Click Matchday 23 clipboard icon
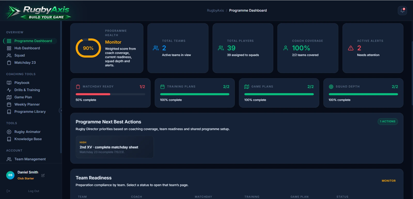Screen dimensions: 413x199 click(9, 63)
